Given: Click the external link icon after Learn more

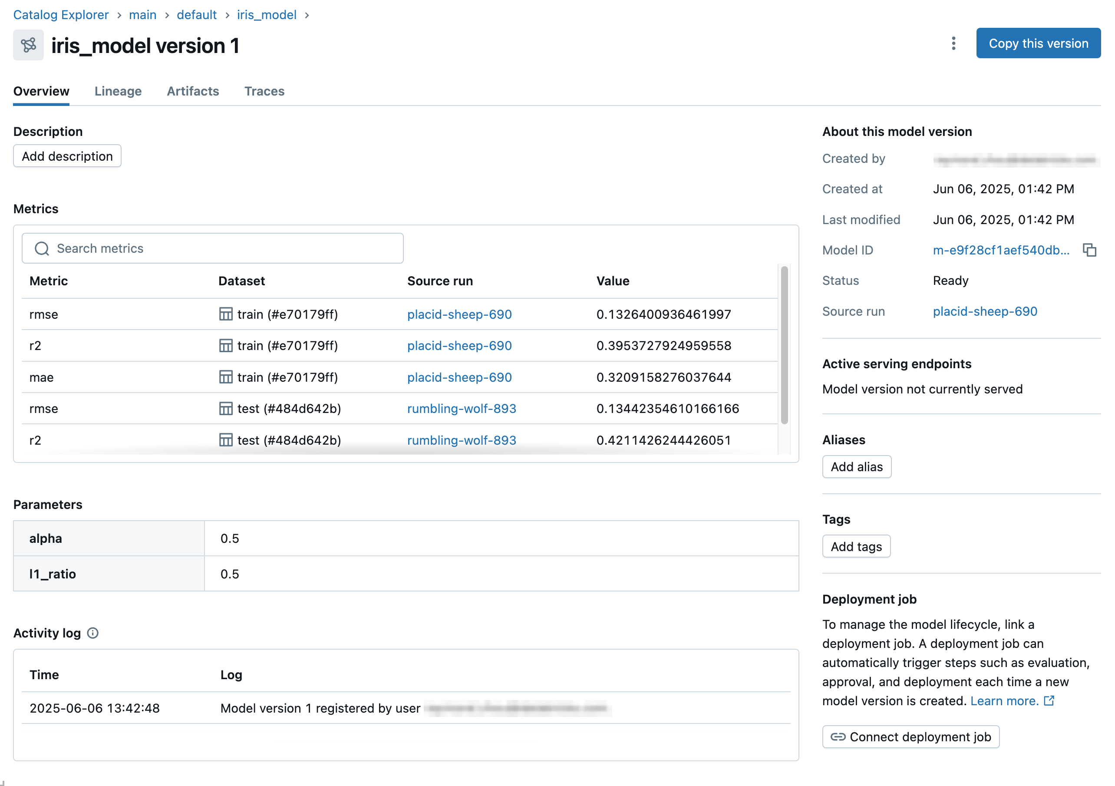Looking at the screenshot, I should tap(1049, 700).
